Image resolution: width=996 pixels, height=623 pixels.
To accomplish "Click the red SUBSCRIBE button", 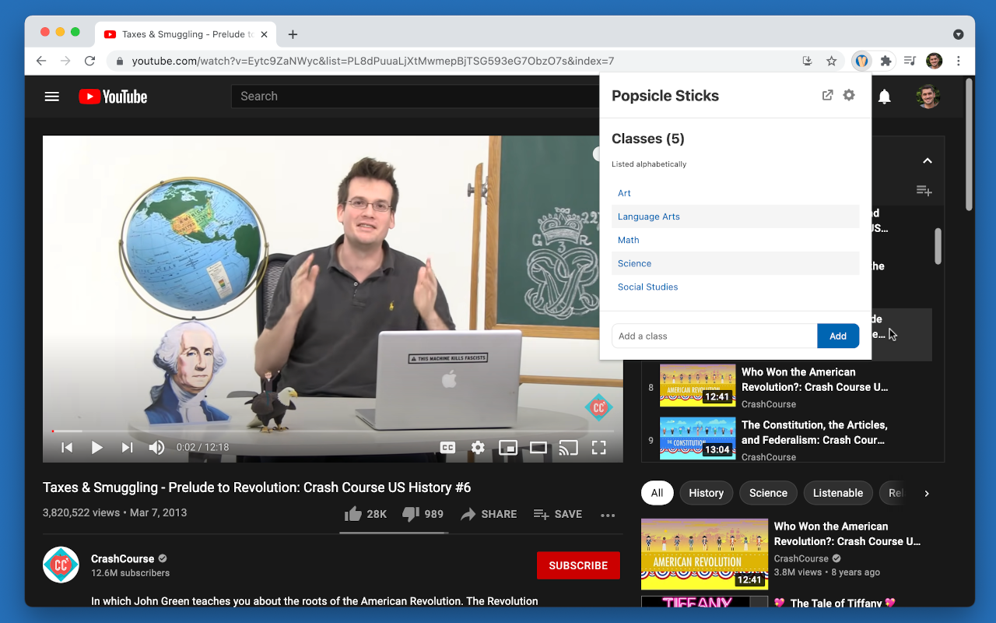I will pos(578,565).
